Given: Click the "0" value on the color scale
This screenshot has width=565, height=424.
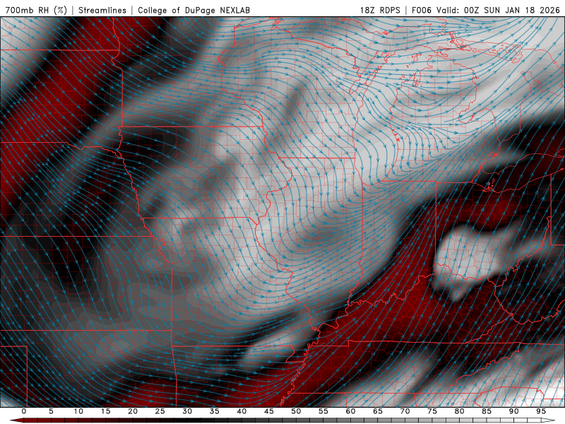Looking at the screenshot, I should (24, 411).
